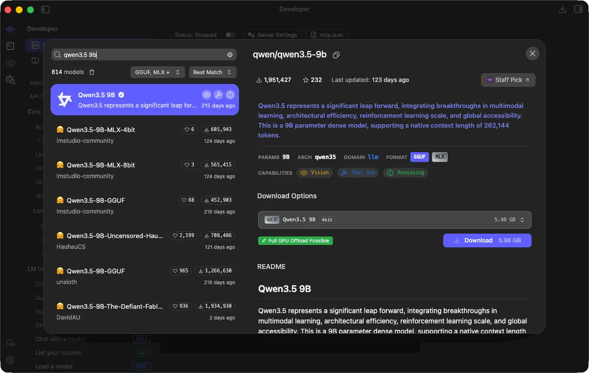Click into the model search field

pos(144,55)
